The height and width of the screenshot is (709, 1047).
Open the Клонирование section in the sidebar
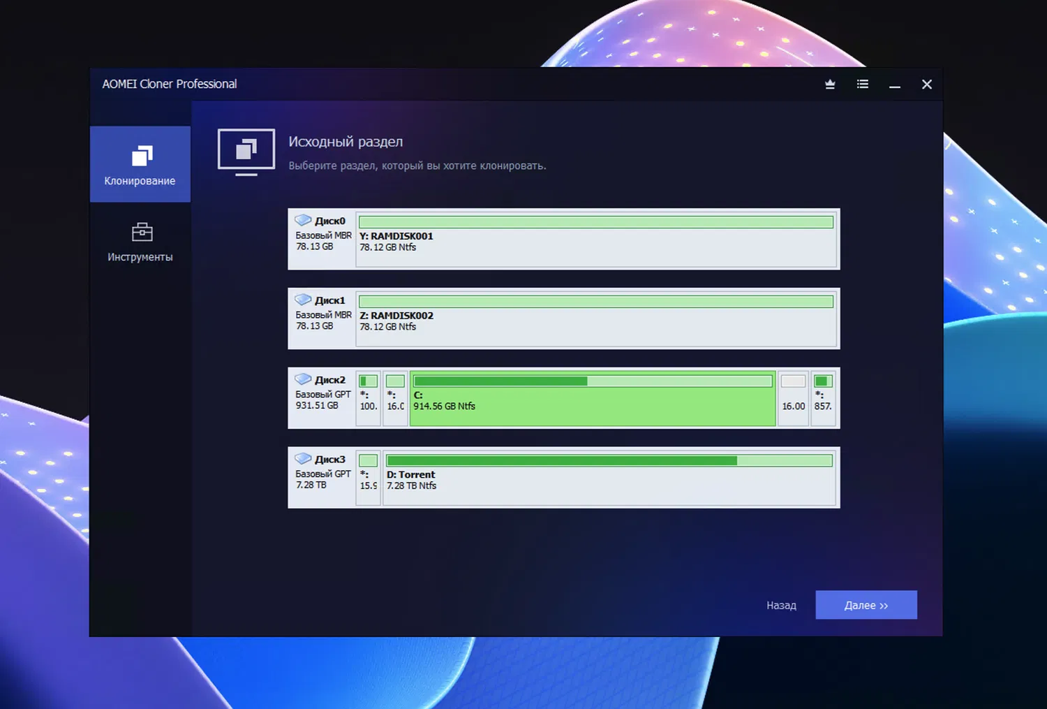(x=140, y=164)
